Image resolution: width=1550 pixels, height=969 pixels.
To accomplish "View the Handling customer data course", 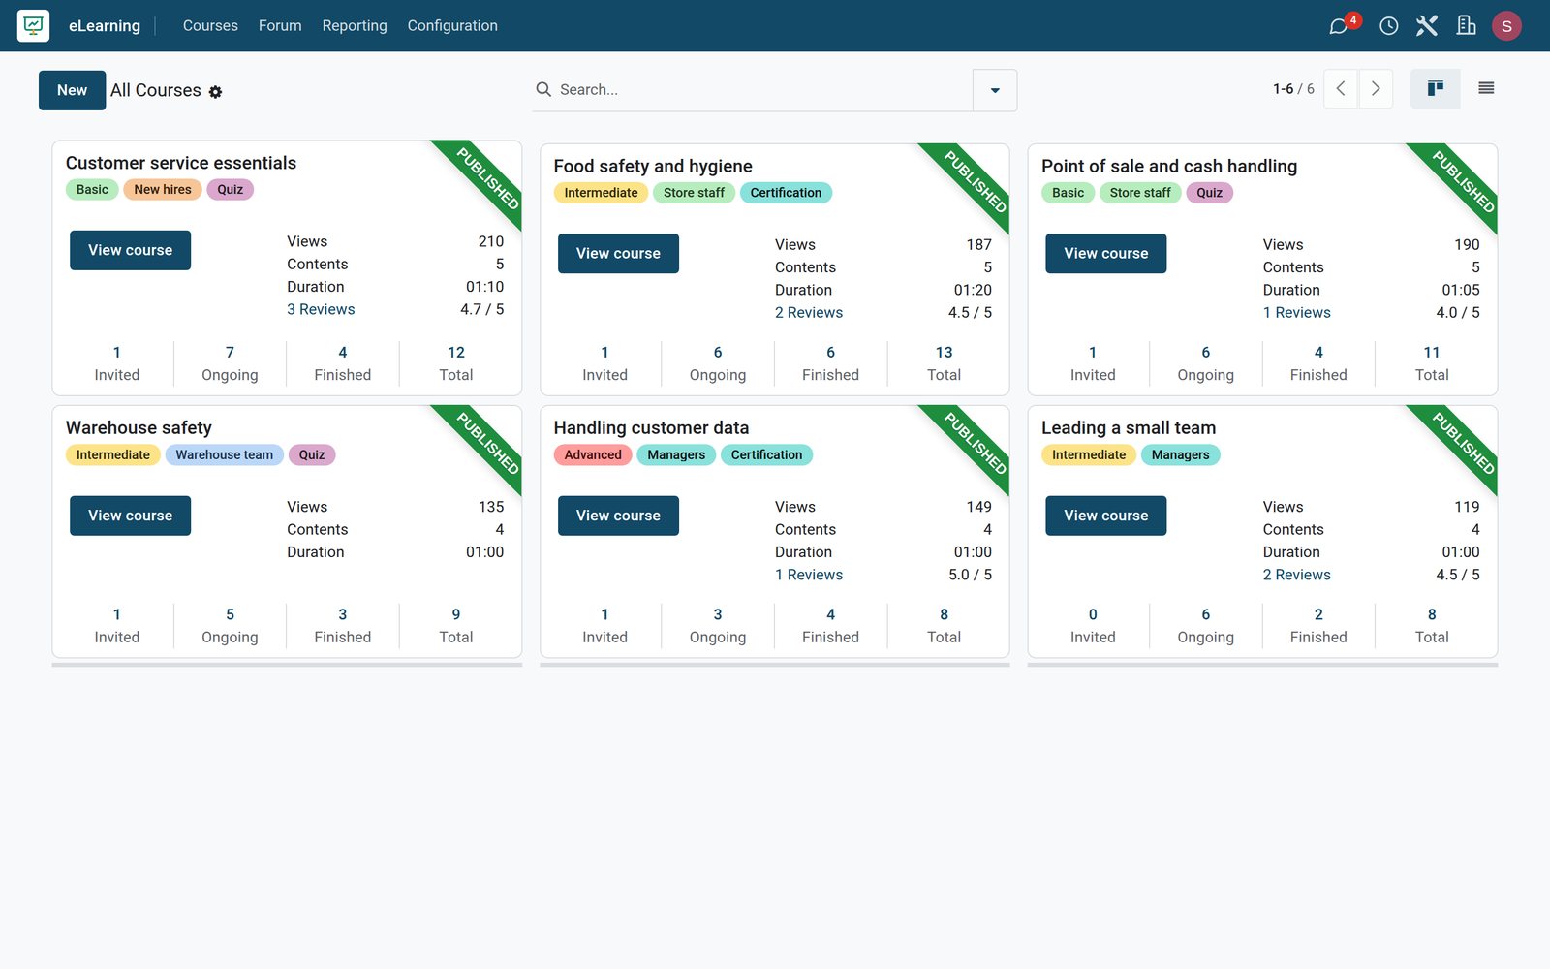I will 618,516.
